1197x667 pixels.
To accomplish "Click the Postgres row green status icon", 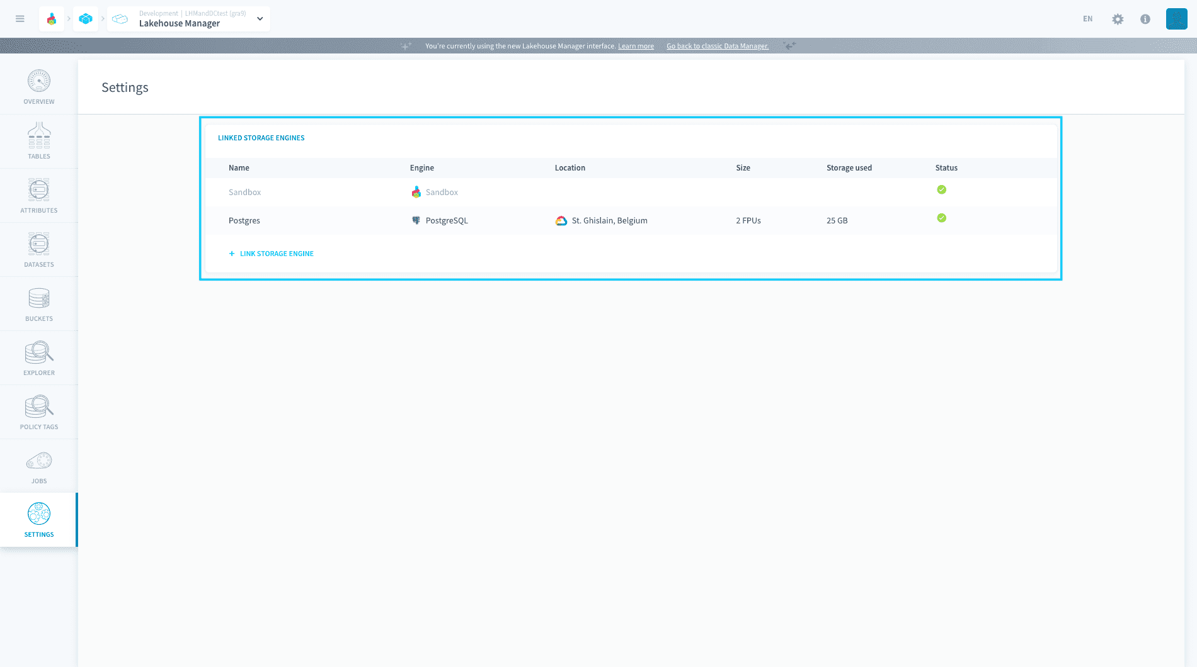I will (941, 218).
